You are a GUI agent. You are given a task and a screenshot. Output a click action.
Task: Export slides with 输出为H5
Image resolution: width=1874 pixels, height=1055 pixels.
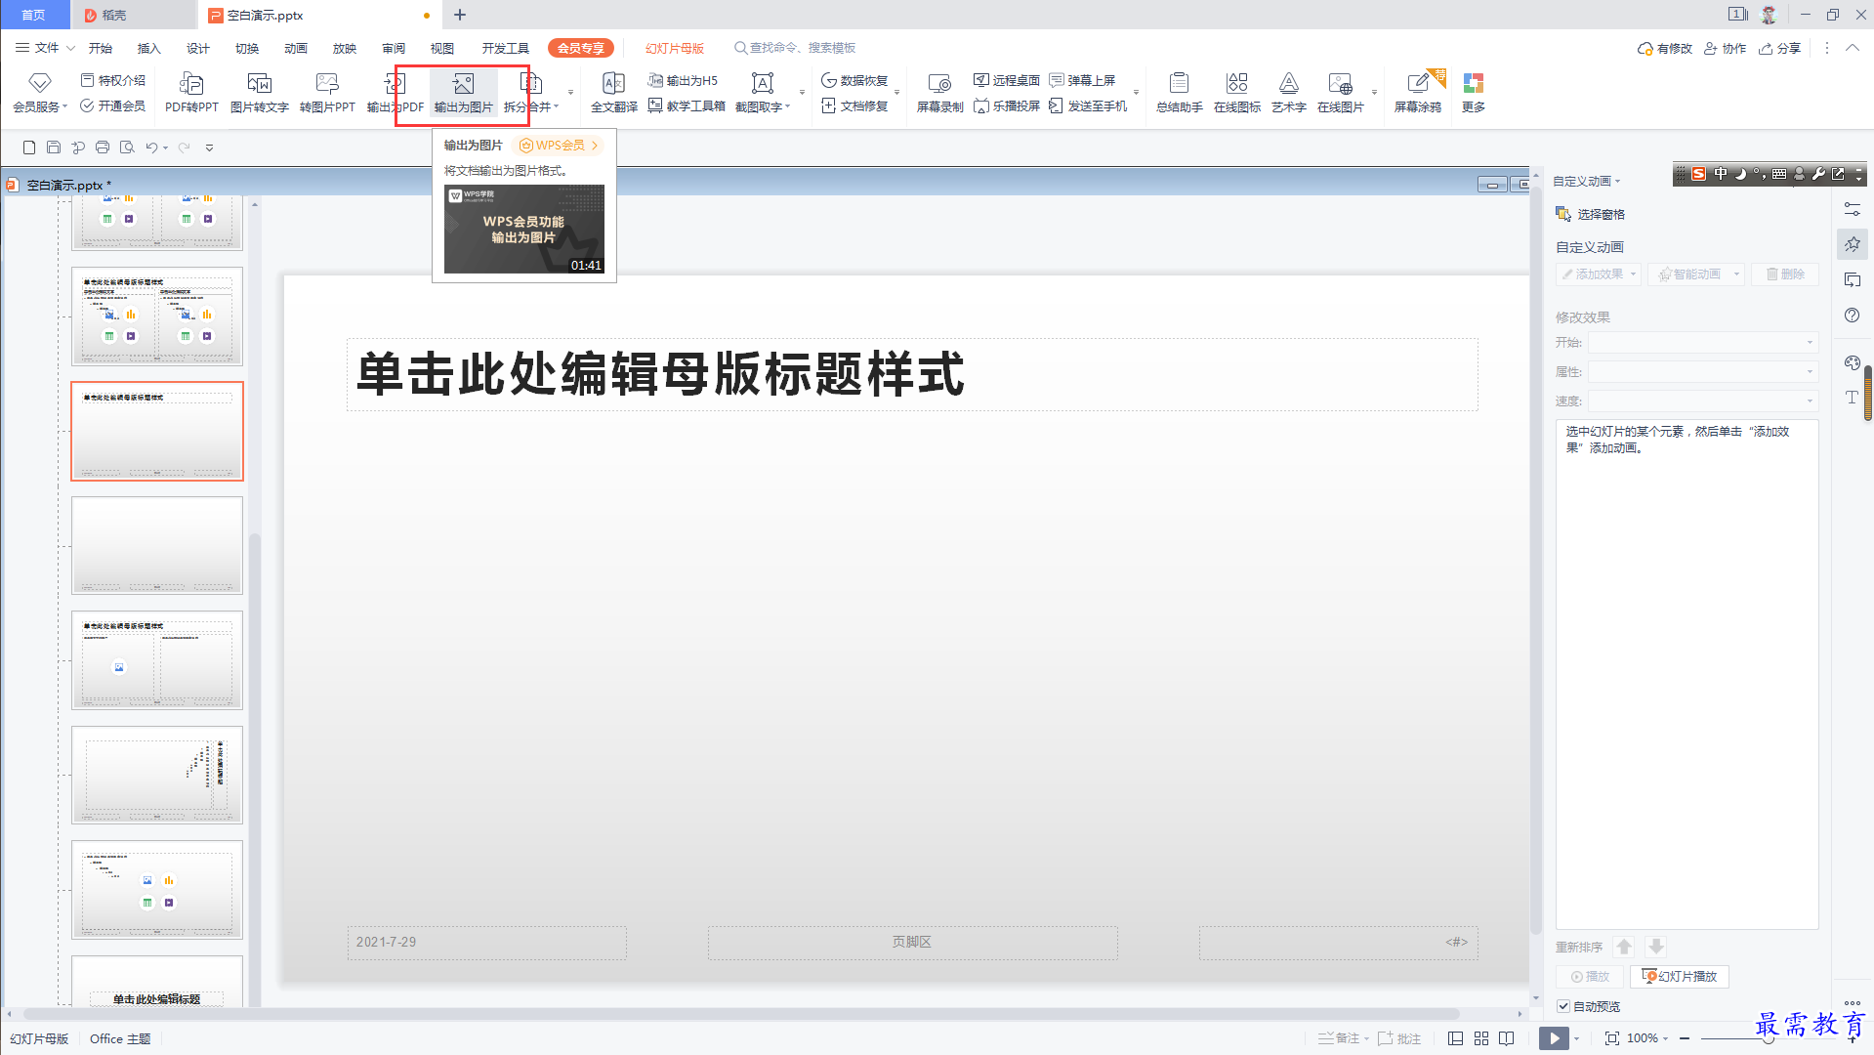coord(683,80)
